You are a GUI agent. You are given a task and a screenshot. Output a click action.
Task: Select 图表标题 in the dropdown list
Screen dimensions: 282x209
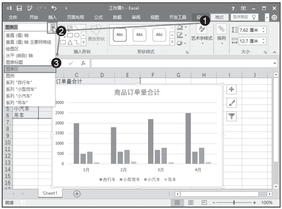tap(15, 62)
